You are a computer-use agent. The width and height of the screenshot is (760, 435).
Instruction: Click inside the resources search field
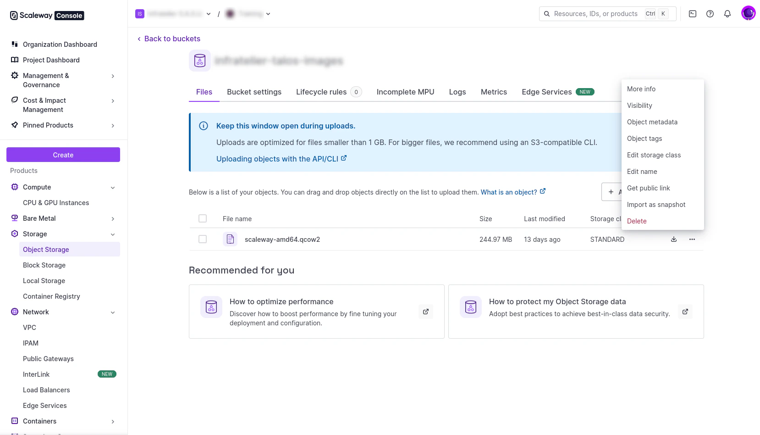[596, 14]
